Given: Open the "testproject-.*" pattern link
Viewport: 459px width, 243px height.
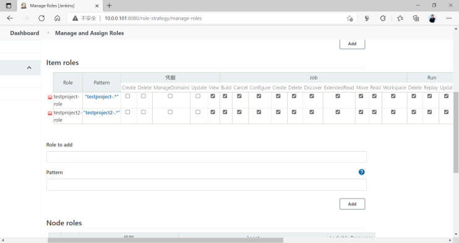Looking at the screenshot, I should pos(102,97).
